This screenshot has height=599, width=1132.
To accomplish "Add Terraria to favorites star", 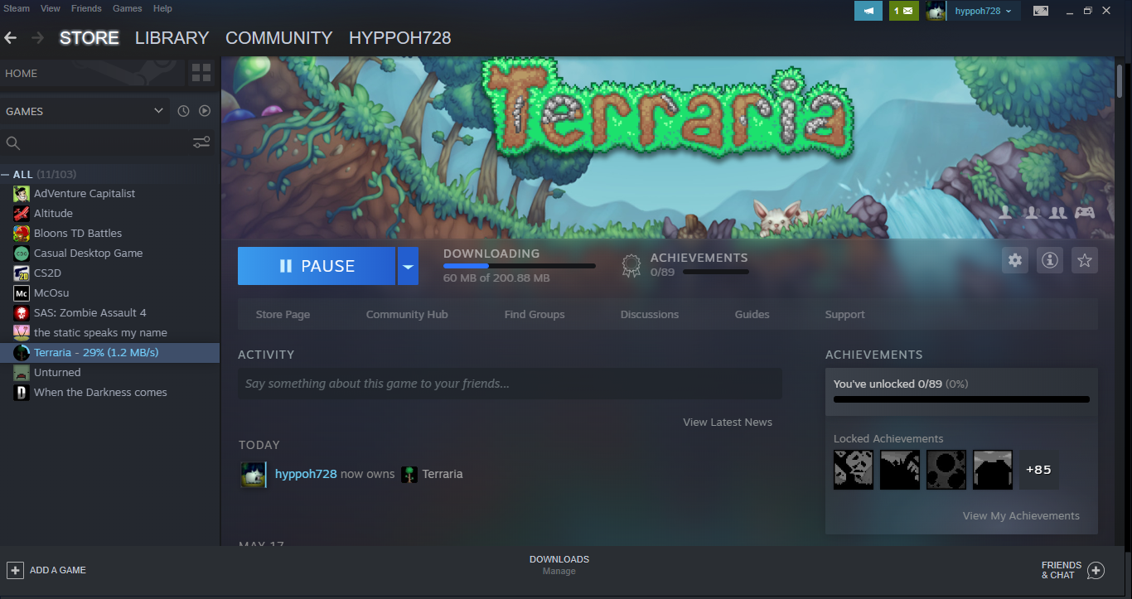I will [1085, 260].
